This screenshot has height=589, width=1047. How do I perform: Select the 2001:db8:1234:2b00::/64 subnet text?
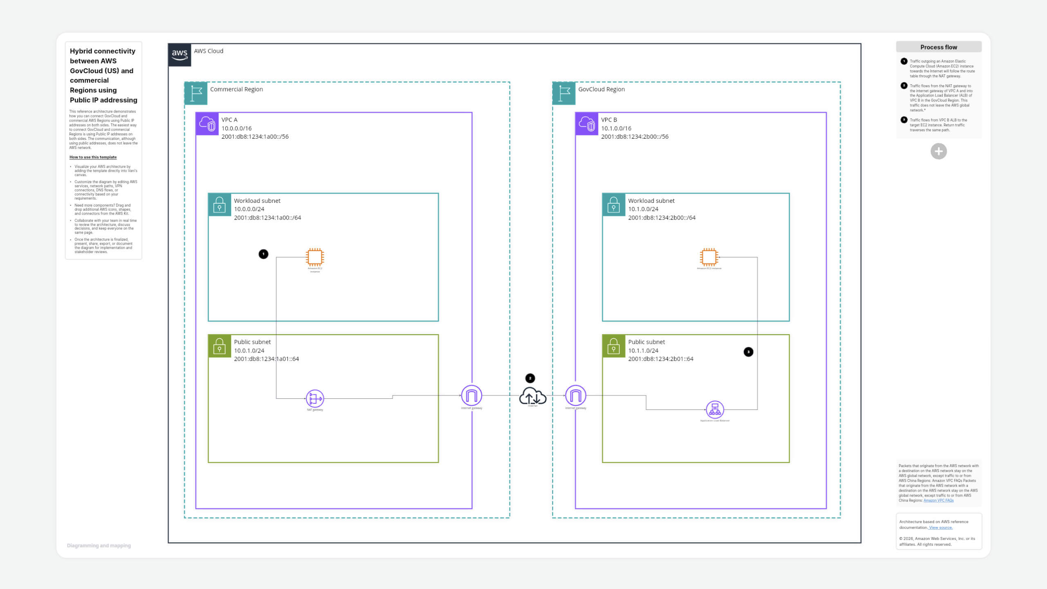tap(662, 218)
